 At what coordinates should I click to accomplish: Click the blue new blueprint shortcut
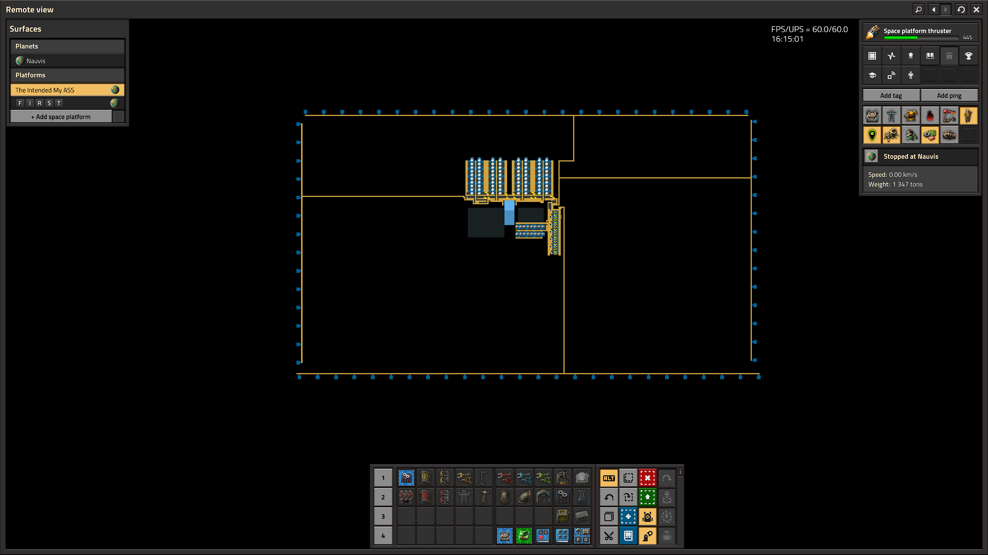click(x=628, y=516)
